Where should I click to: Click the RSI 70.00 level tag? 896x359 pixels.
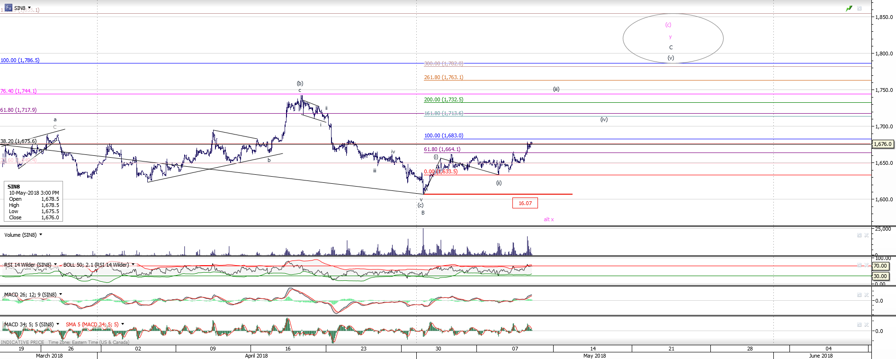[880, 266]
